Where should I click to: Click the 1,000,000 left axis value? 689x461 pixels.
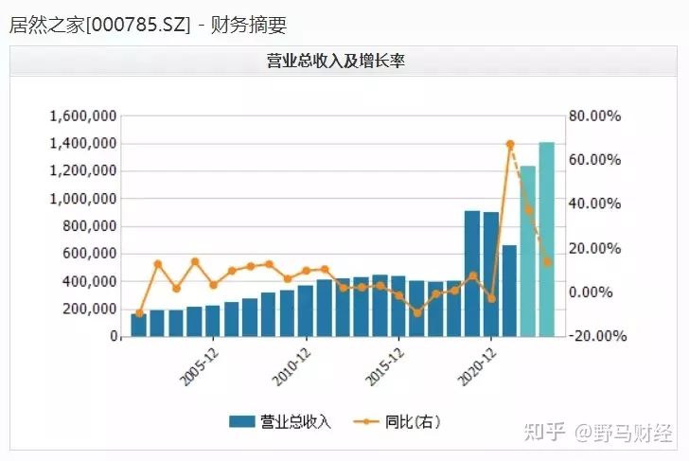pyautogui.click(x=83, y=199)
